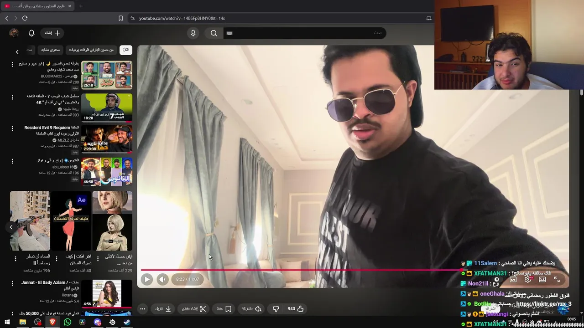Open options for After Effects short

[x=57, y=259]
